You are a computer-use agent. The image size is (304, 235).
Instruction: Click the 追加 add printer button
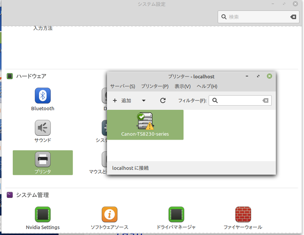click(x=122, y=101)
